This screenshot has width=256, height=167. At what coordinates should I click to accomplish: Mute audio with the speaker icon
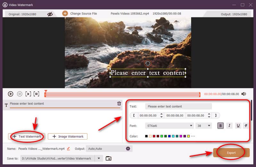[x=244, y=94]
